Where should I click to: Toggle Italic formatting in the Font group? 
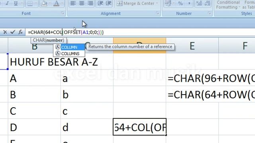7,3
